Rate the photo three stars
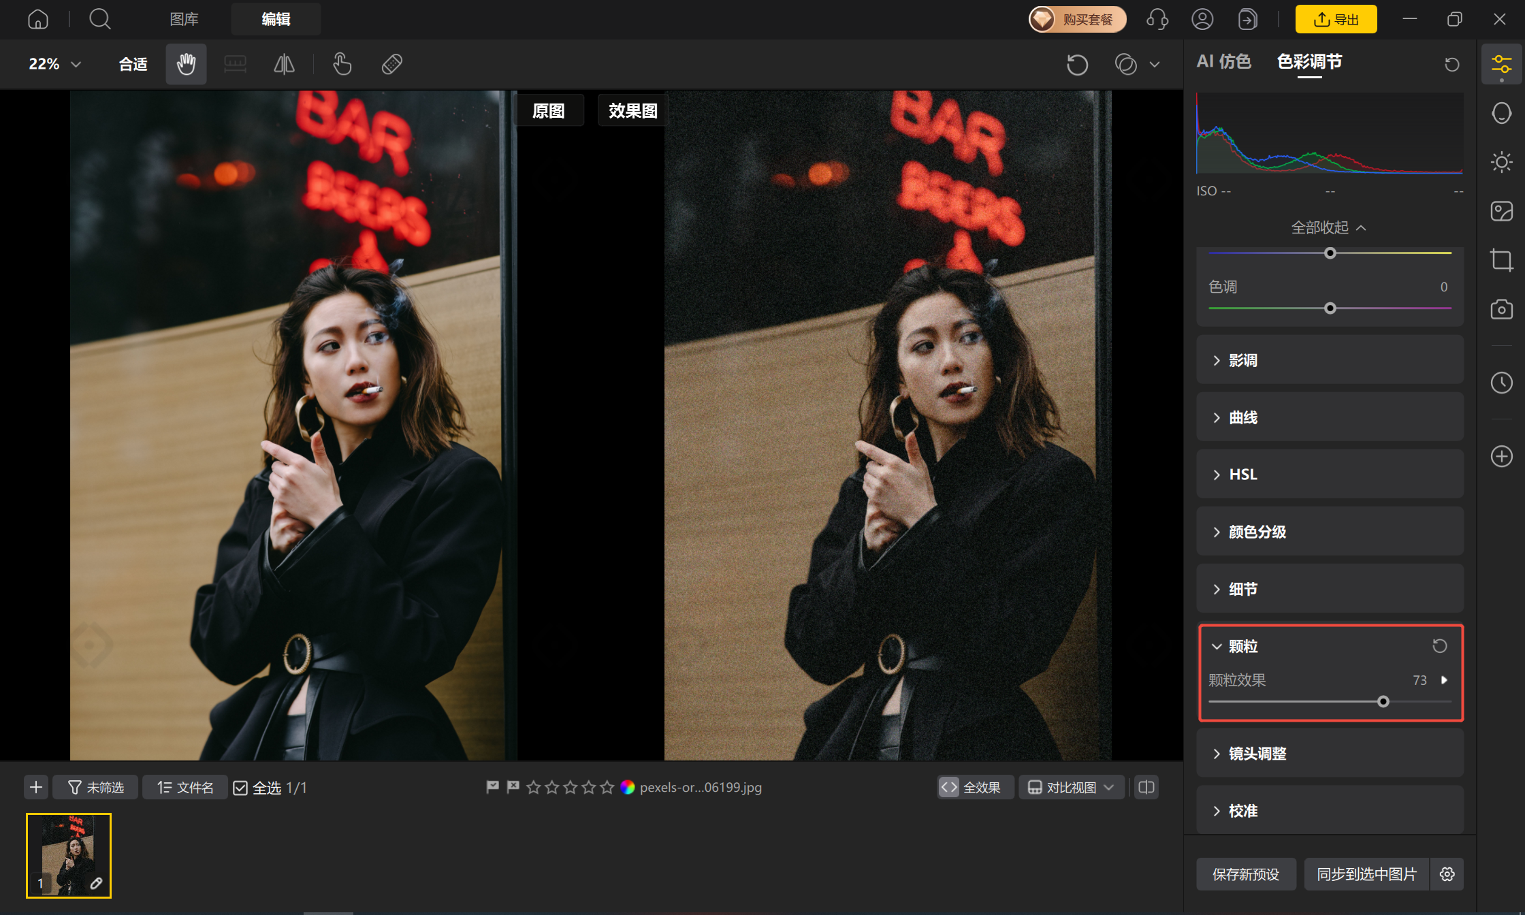The width and height of the screenshot is (1525, 915). coord(570,788)
